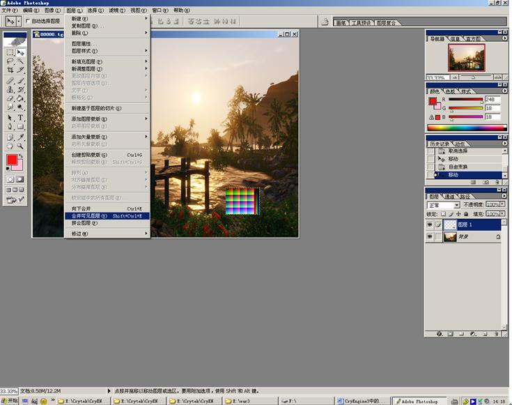Click the Navigator image thumbnail preview

(x=466, y=59)
